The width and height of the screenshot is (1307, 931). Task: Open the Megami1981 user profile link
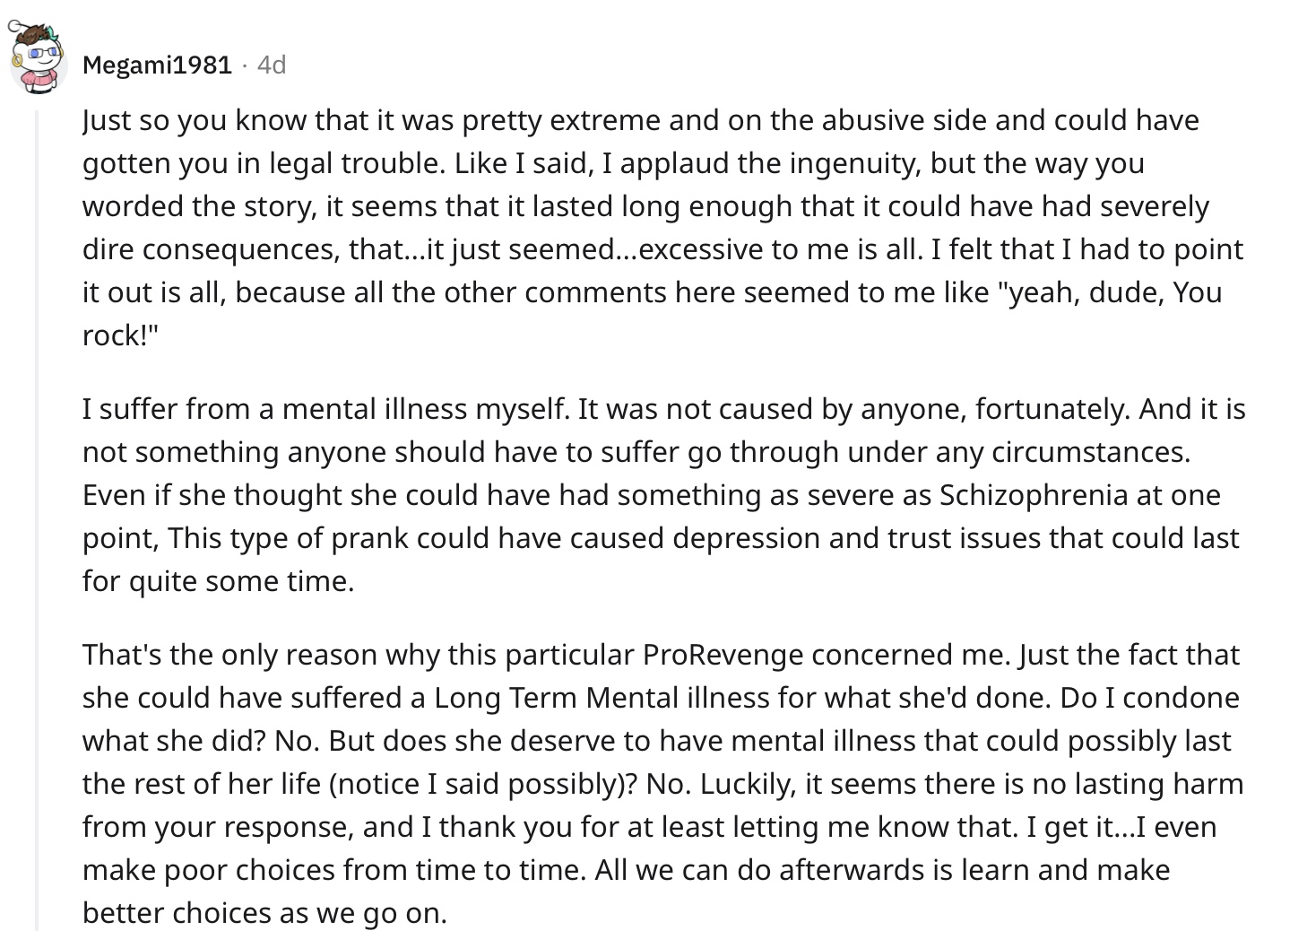pos(157,65)
